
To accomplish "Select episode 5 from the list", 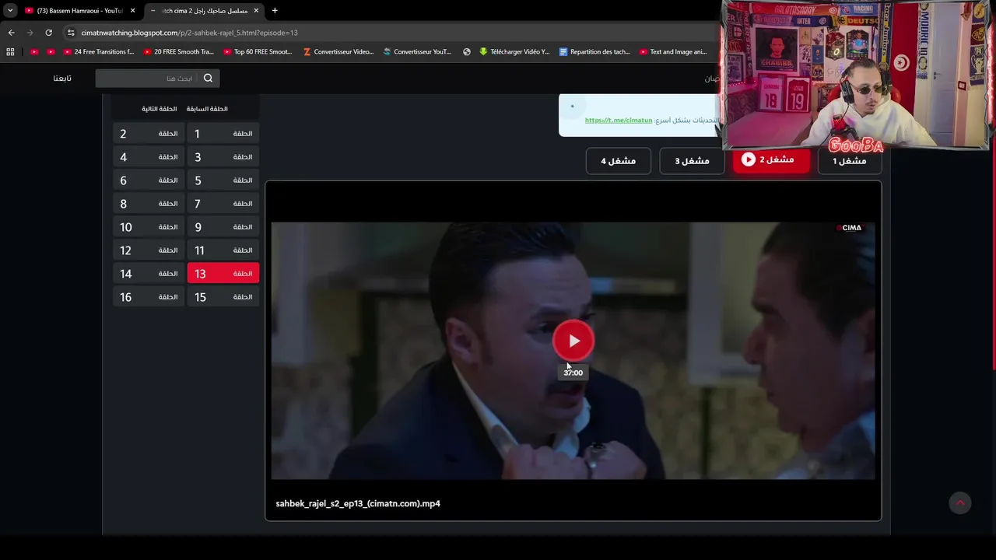I will 223,180.
